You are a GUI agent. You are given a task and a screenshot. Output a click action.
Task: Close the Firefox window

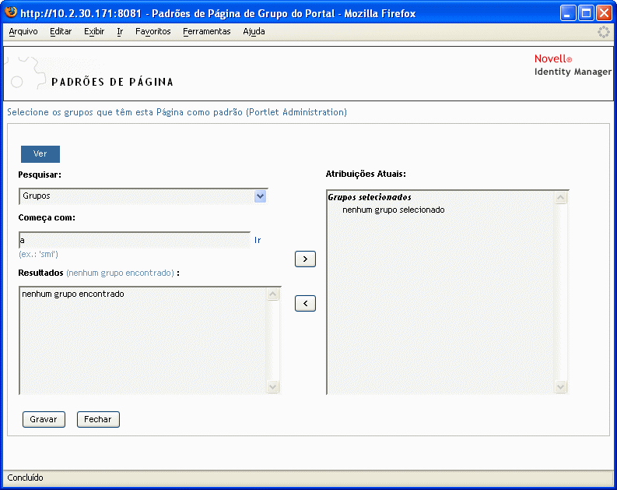click(x=604, y=13)
